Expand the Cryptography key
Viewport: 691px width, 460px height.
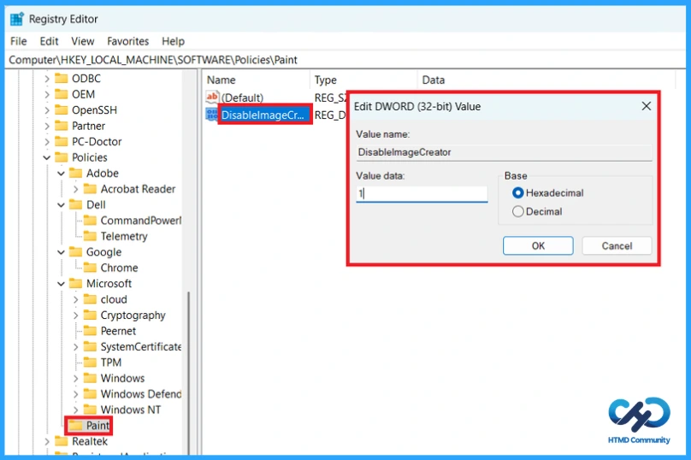(75, 316)
